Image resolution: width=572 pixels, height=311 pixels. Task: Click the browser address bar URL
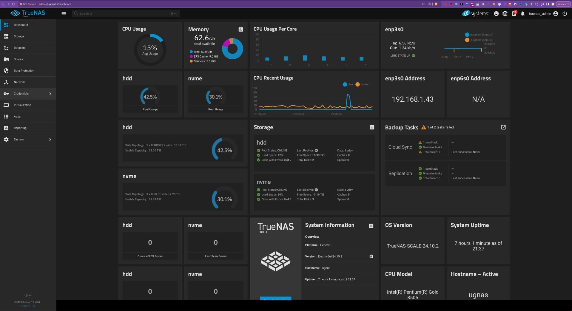tap(55, 4)
